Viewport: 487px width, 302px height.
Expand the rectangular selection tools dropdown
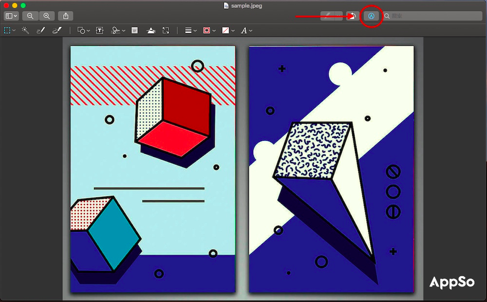[9, 30]
